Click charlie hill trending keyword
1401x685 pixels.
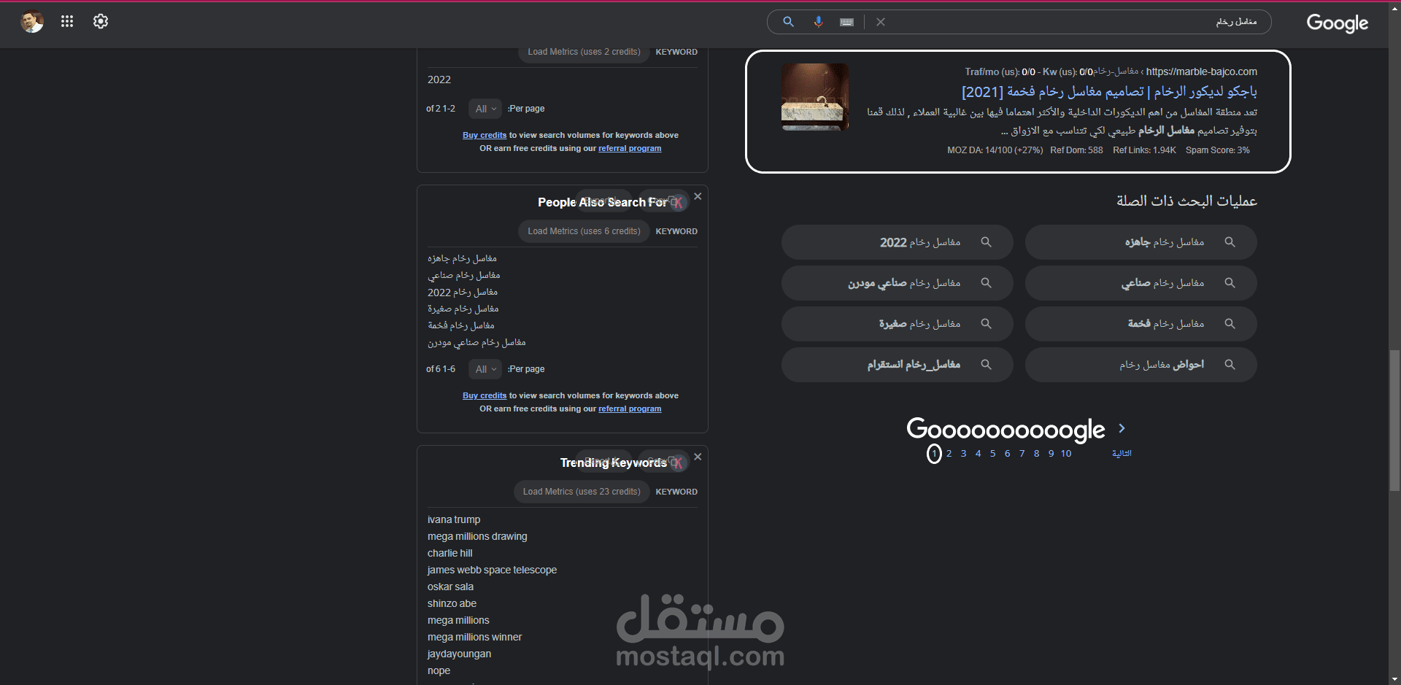coord(450,553)
